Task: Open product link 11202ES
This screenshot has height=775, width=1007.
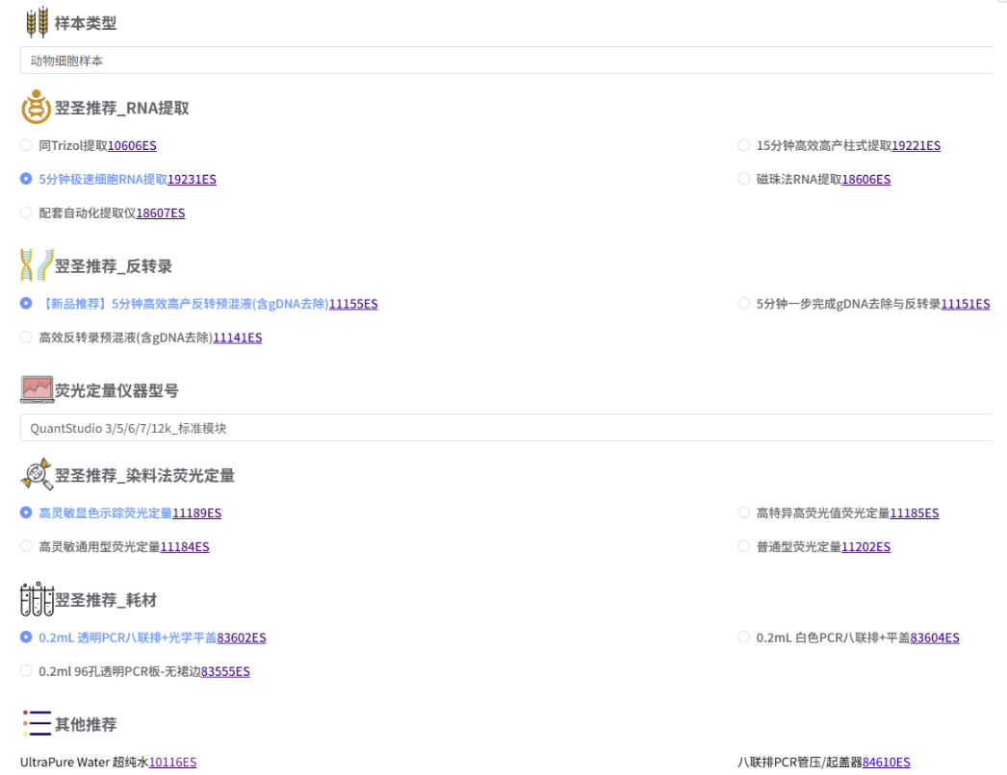Action: coord(865,546)
